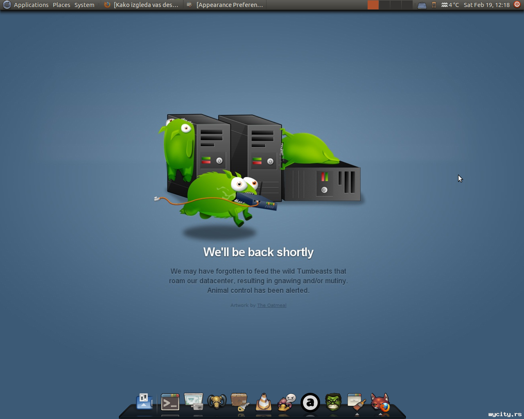Click the red power/shutdown icon
The width and height of the screenshot is (524, 419).
point(517,5)
